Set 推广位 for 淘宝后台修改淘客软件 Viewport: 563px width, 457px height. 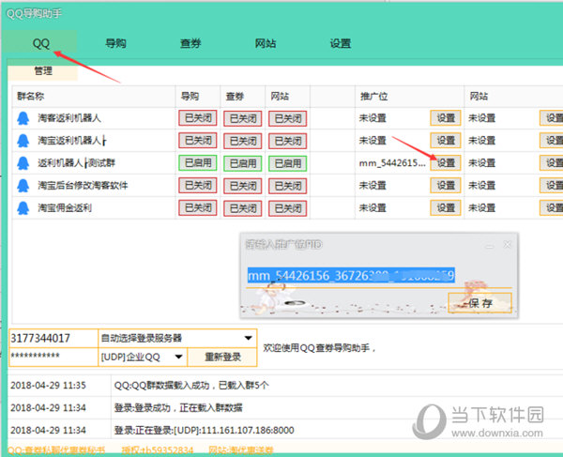point(446,186)
